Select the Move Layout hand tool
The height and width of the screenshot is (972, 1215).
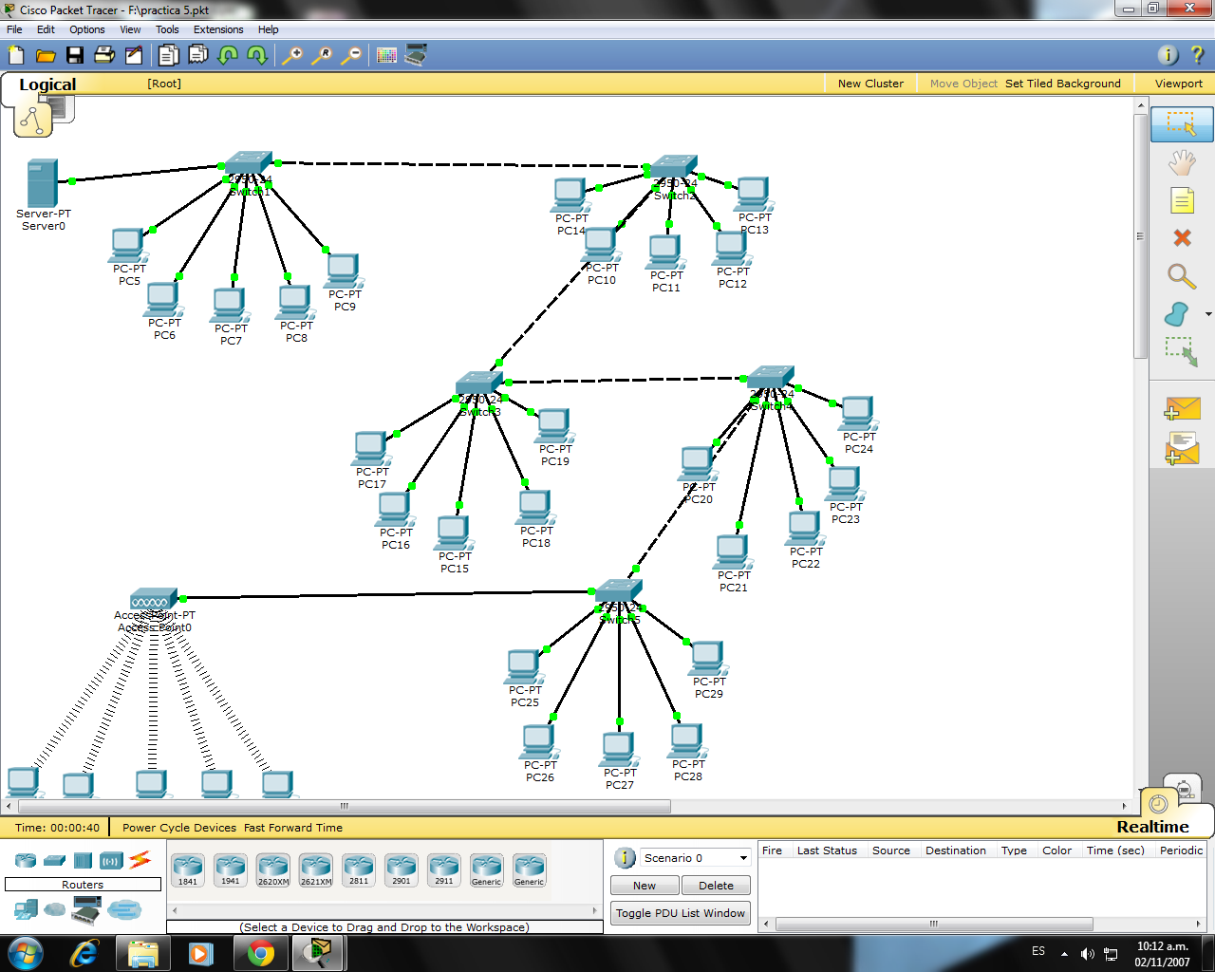click(1181, 162)
